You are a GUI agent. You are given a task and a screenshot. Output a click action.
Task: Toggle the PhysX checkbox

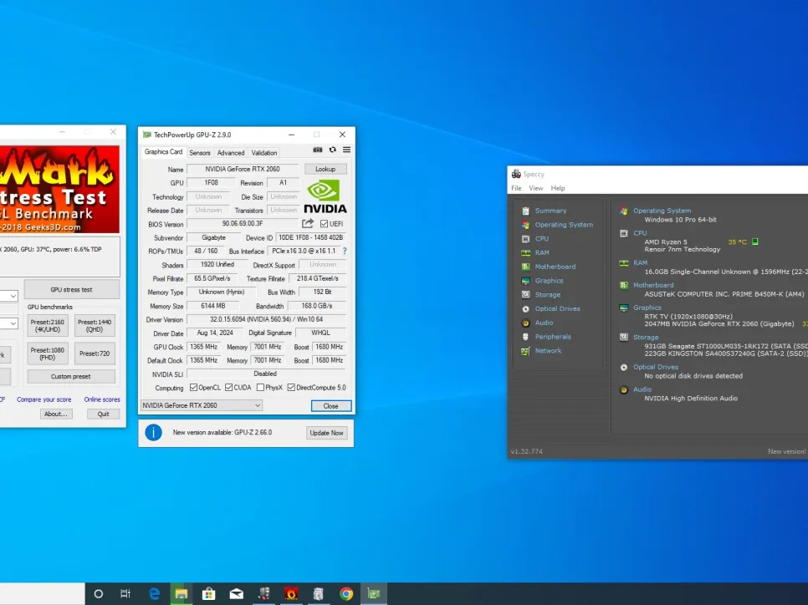pos(260,388)
